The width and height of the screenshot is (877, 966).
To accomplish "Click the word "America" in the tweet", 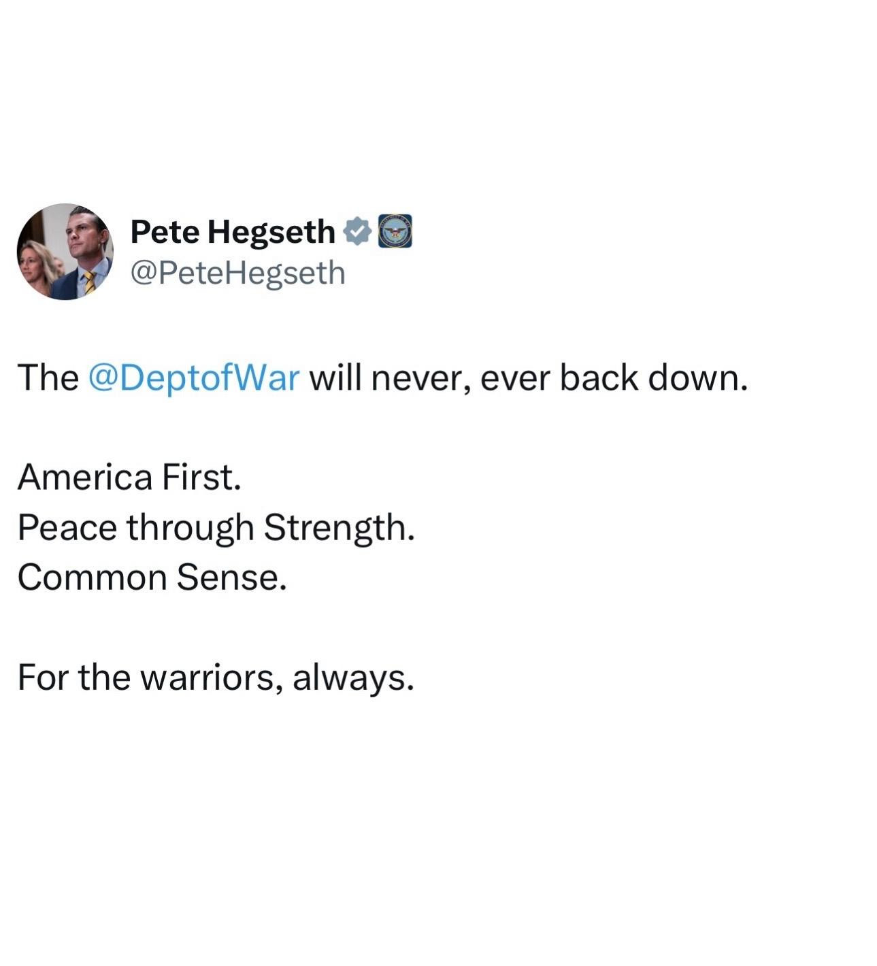I will coord(85,477).
